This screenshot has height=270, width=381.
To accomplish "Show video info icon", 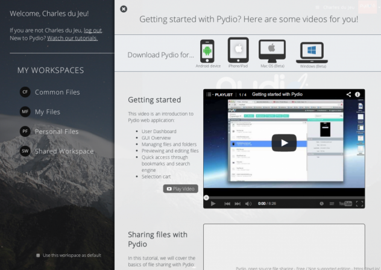I will point(357,95).
